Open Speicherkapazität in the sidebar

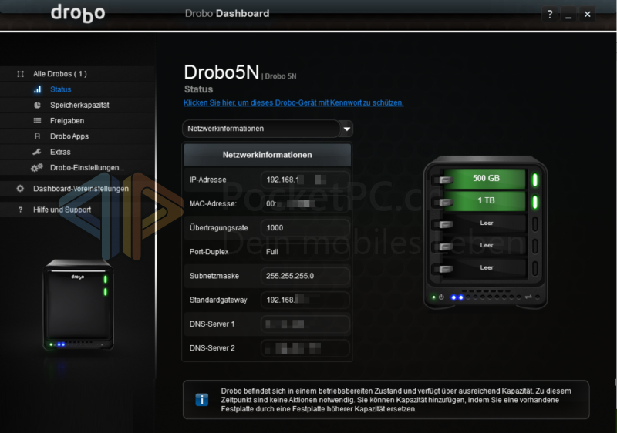pos(79,106)
